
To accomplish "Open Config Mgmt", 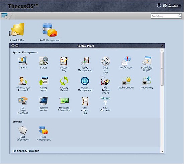I will click(x=43, y=84).
